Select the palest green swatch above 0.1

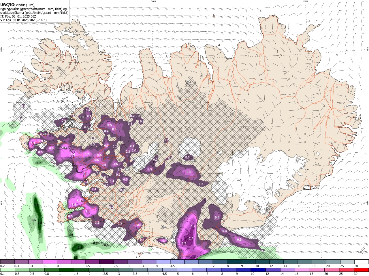[7, 270]
